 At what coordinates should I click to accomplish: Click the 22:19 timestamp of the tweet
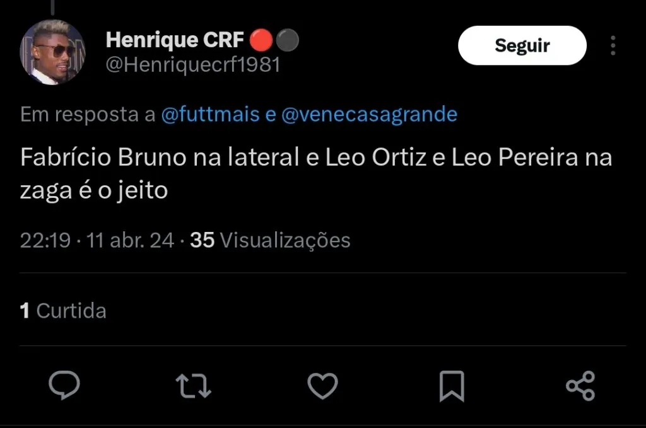point(45,240)
